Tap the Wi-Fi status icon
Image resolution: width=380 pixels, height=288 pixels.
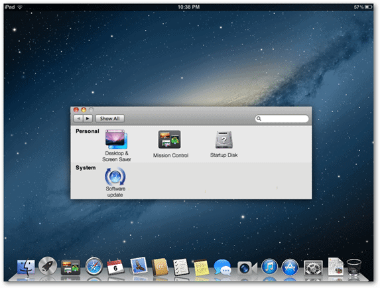tap(20, 7)
